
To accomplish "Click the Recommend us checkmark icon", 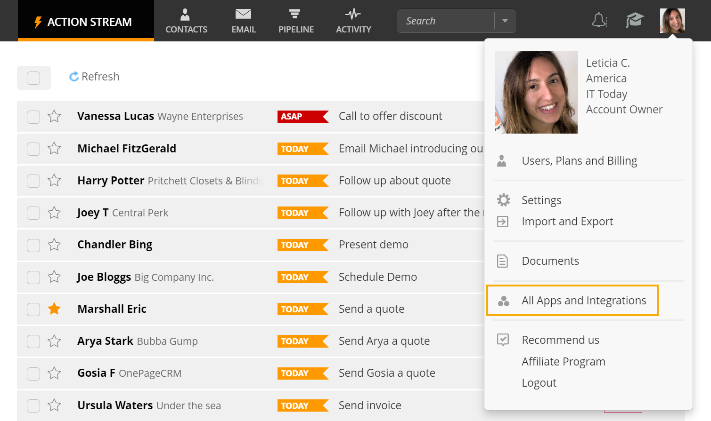I will click(503, 340).
